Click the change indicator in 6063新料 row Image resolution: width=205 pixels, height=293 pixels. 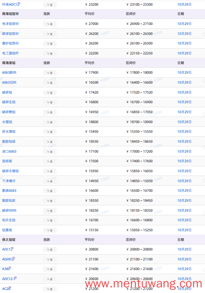(50, 73)
